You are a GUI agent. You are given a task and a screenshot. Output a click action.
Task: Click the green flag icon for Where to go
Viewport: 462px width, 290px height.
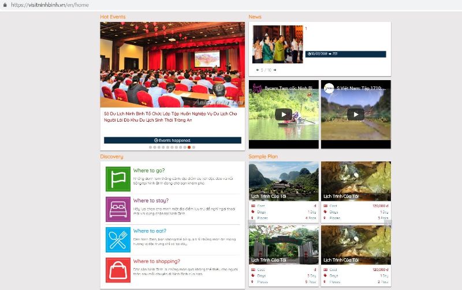(x=118, y=179)
